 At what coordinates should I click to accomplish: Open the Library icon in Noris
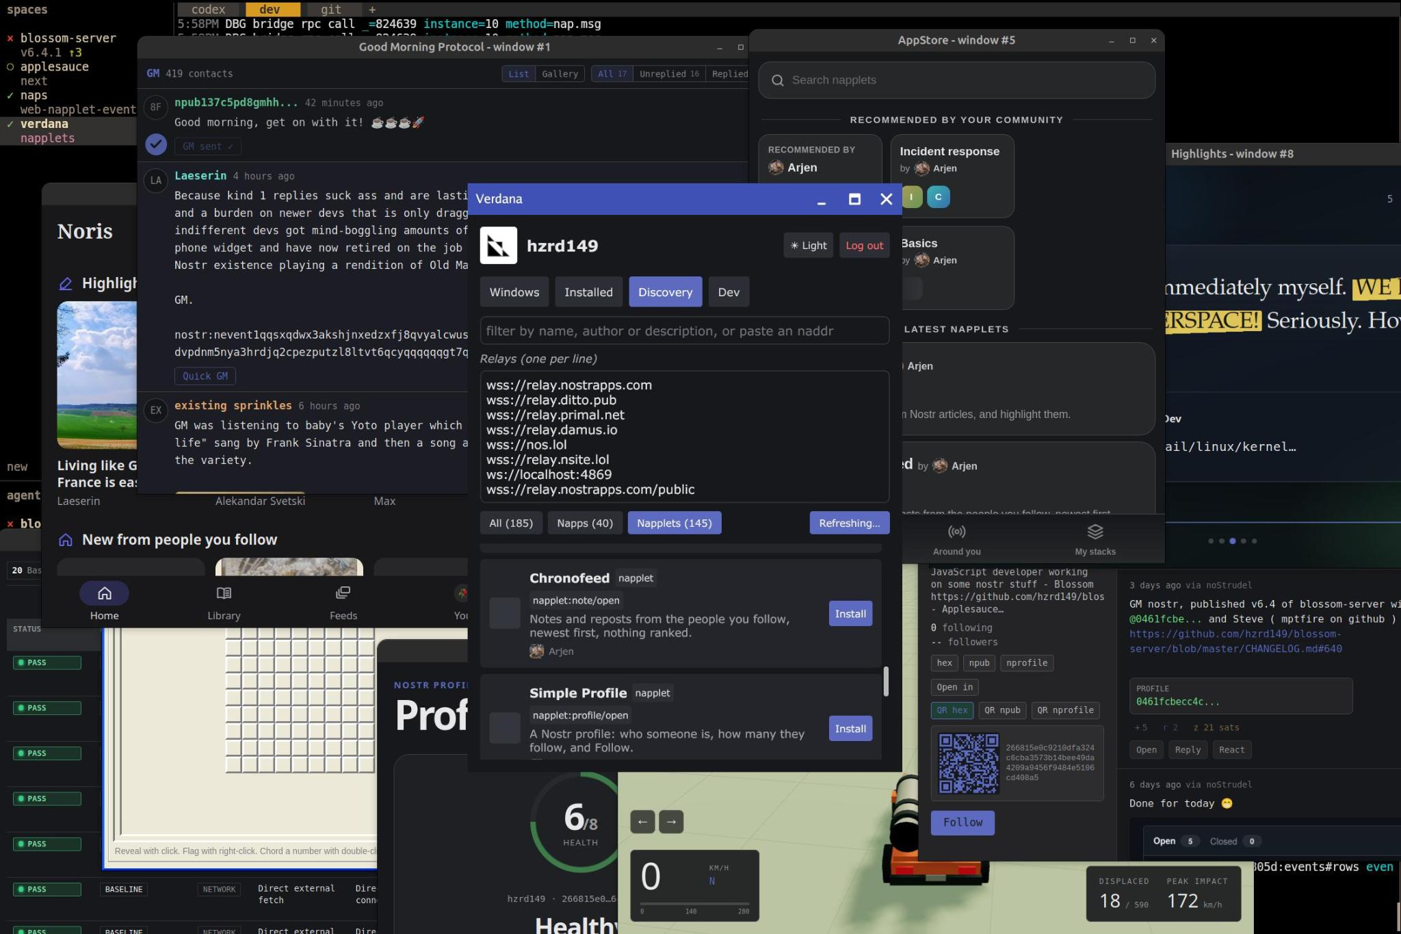(224, 593)
